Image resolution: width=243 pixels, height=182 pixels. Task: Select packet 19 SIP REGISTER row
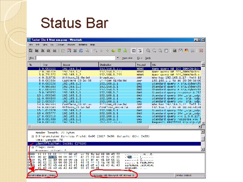click(114, 122)
